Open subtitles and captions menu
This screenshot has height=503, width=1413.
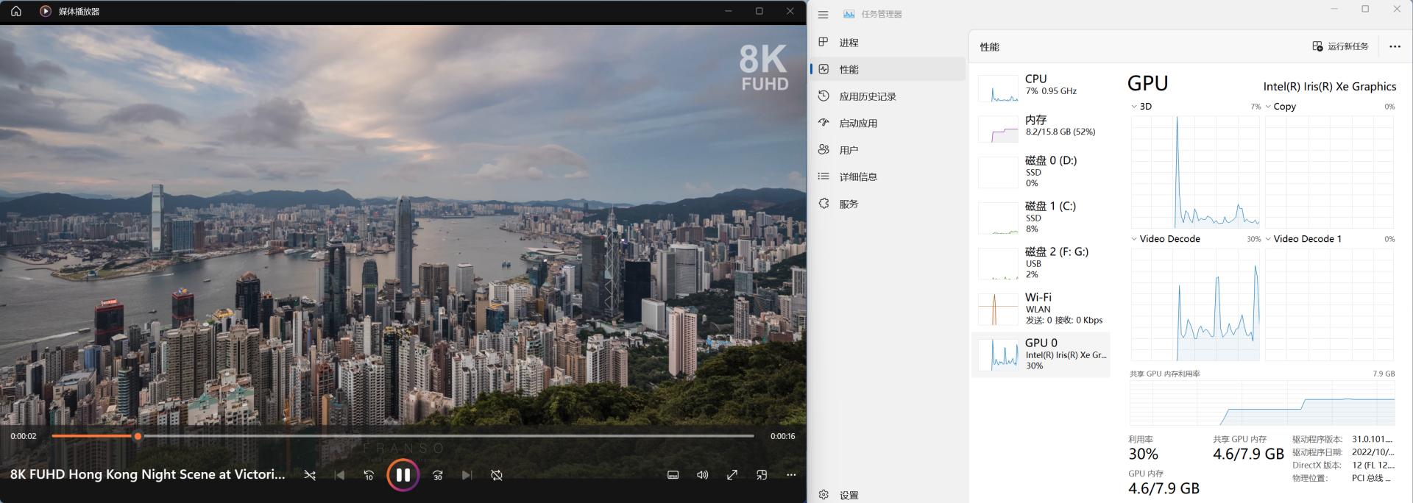pos(673,475)
